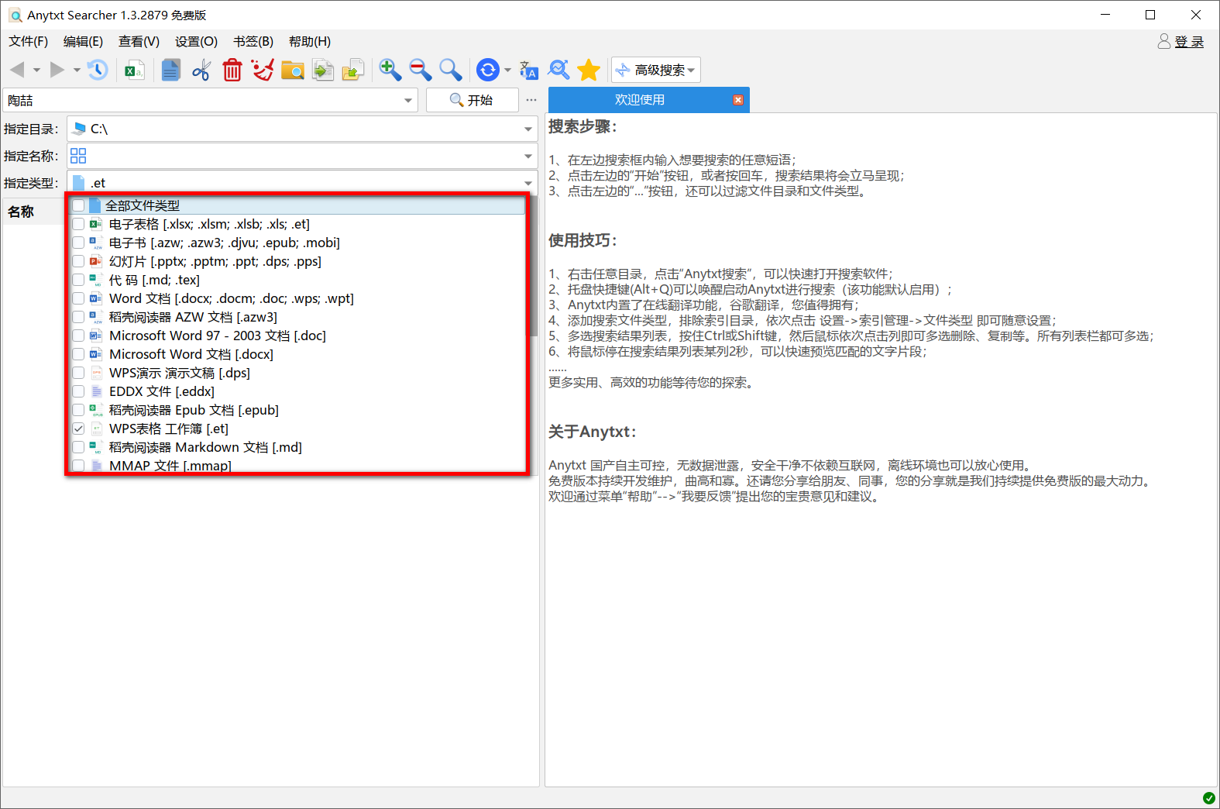This screenshot has width=1220, height=809.
Task: Select WPS演示 演示文稿 [.dps] row
Action: click(298, 373)
